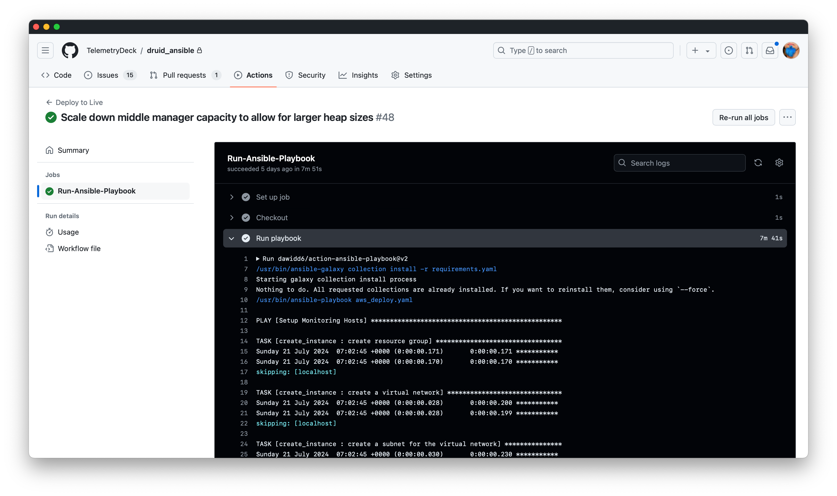Screen dimensions: 837x496
Task: Open the create new plus dropdown
Action: tap(701, 50)
